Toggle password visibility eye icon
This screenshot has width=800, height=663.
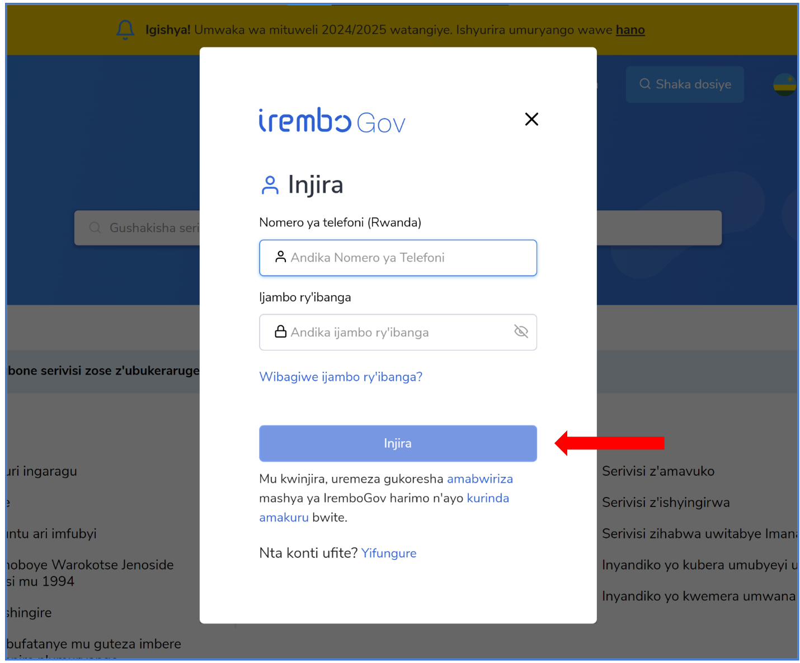click(x=521, y=331)
